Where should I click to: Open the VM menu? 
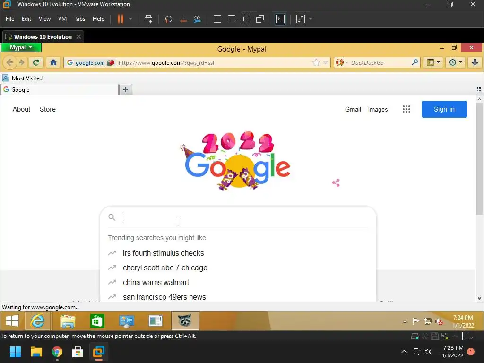pos(62,19)
